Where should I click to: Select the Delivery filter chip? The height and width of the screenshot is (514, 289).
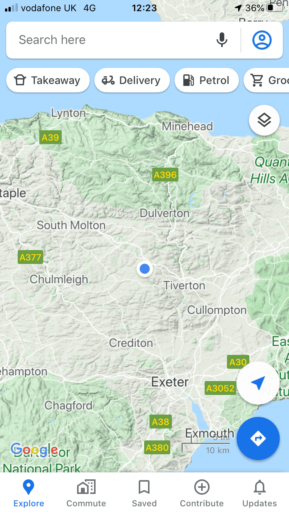tap(132, 80)
